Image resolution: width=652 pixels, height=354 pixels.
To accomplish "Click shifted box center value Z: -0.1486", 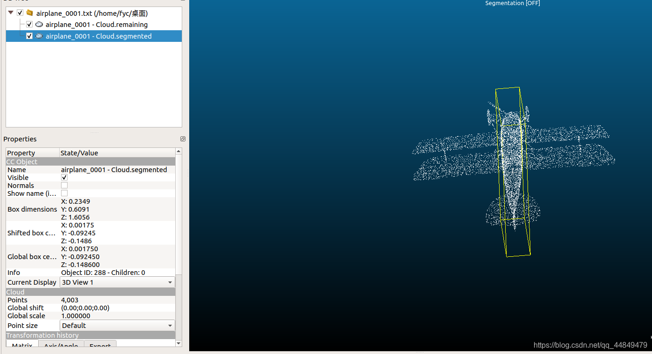I will click(x=76, y=241).
